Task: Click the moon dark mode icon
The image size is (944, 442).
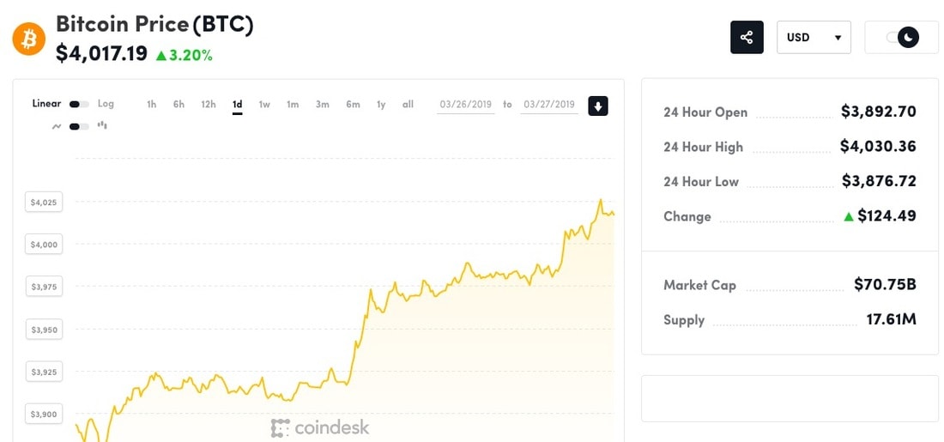Action: (x=909, y=38)
